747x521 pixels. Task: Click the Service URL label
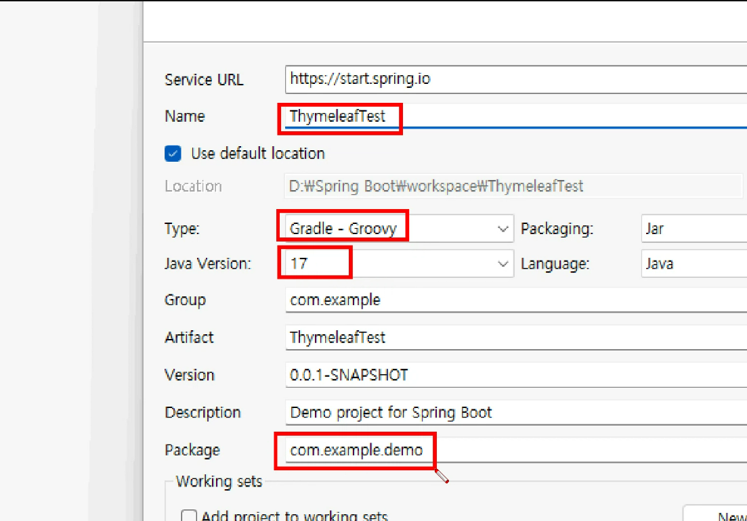click(x=204, y=79)
